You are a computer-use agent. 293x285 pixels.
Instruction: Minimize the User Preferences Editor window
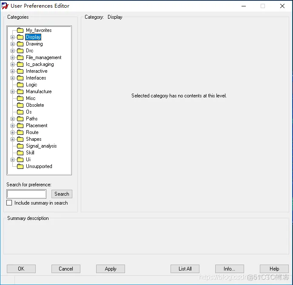(244, 6)
